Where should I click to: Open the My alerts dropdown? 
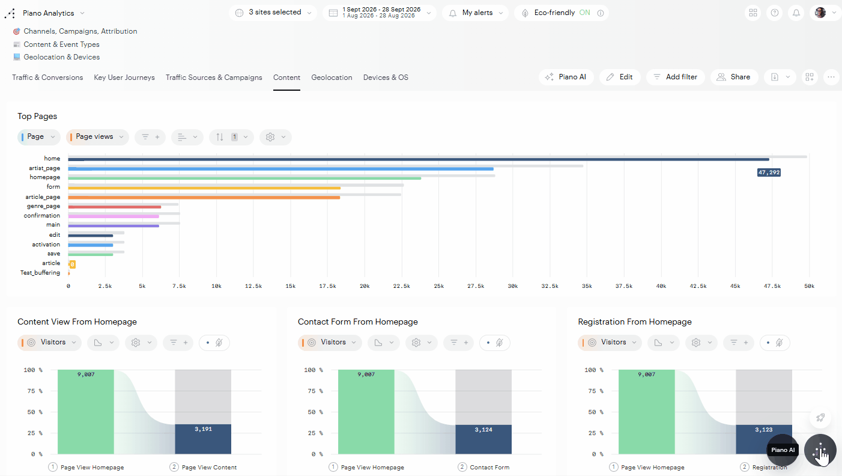point(476,13)
